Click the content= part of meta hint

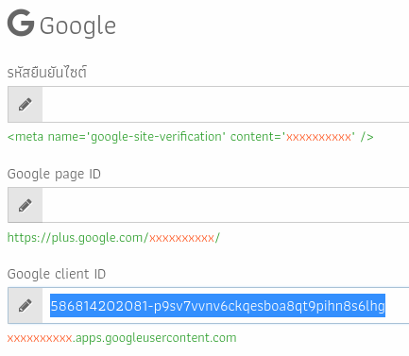258,137
